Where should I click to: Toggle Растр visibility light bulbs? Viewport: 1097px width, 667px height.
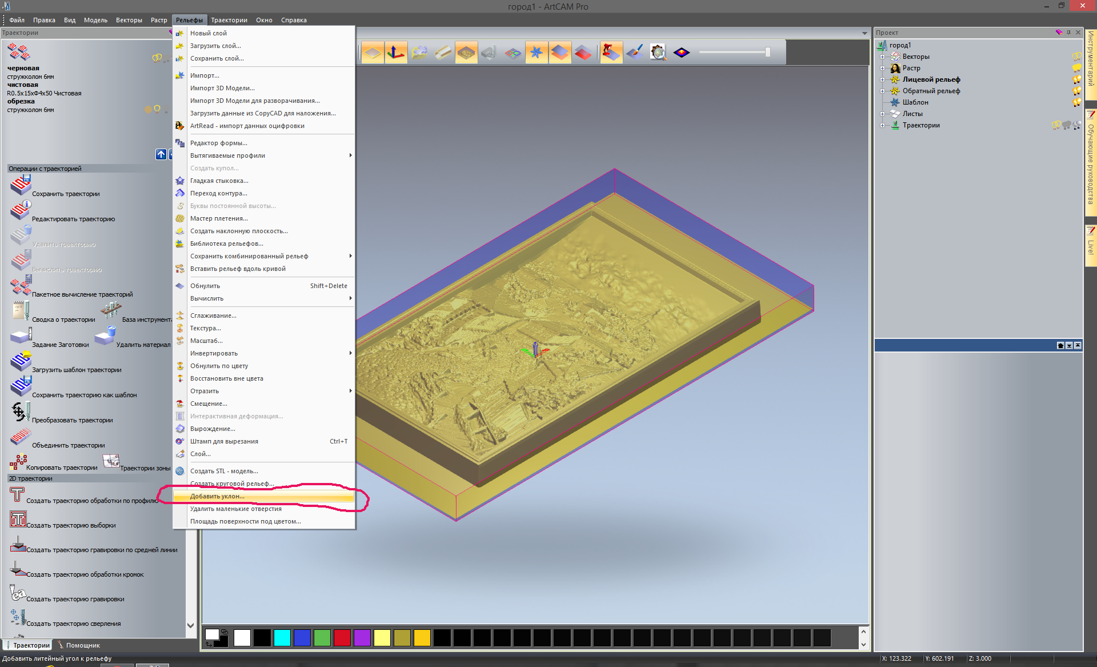tap(1076, 68)
